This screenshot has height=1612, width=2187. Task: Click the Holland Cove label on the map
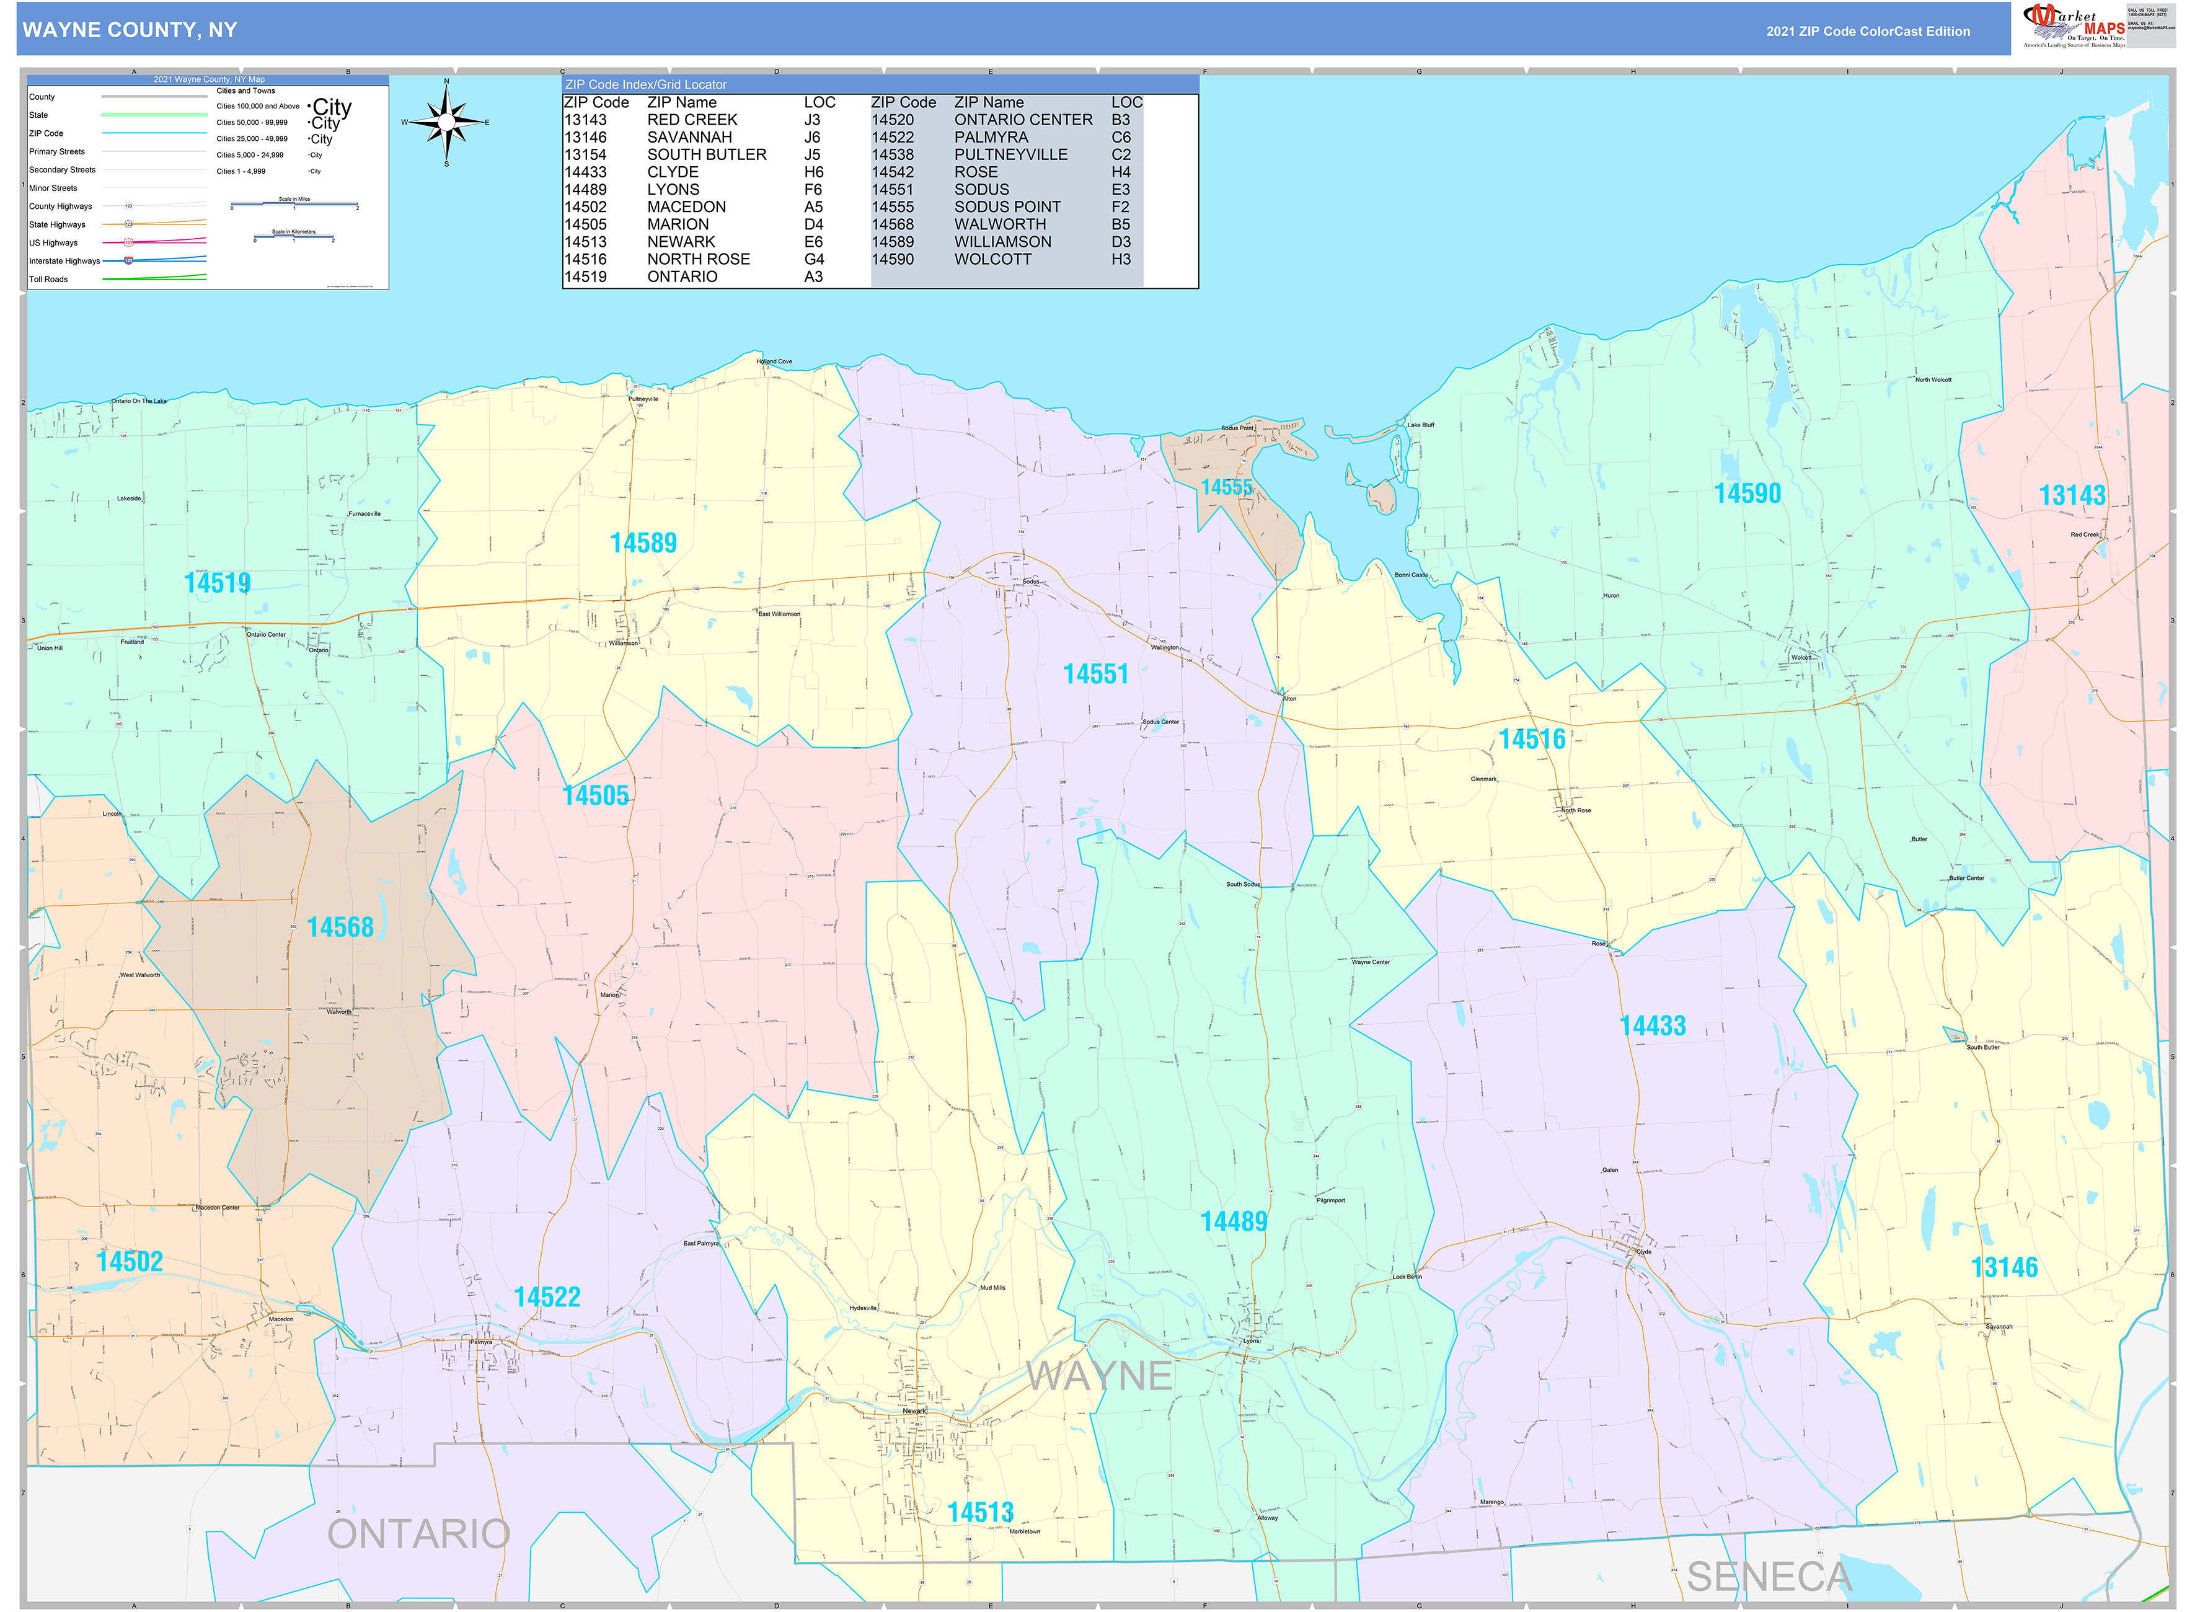coord(774,361)
